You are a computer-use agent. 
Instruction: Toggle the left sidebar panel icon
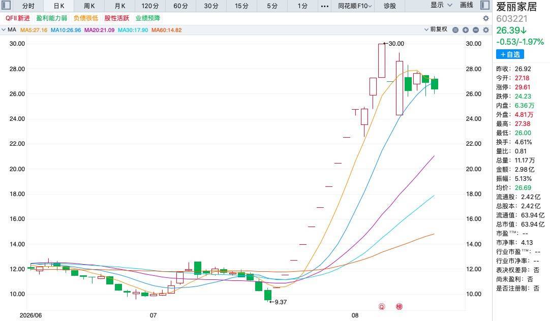point(6,5)
